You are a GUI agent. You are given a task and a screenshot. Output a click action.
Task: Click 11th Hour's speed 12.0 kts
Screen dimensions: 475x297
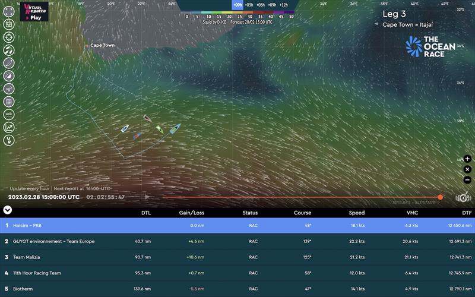click(357, 273)
